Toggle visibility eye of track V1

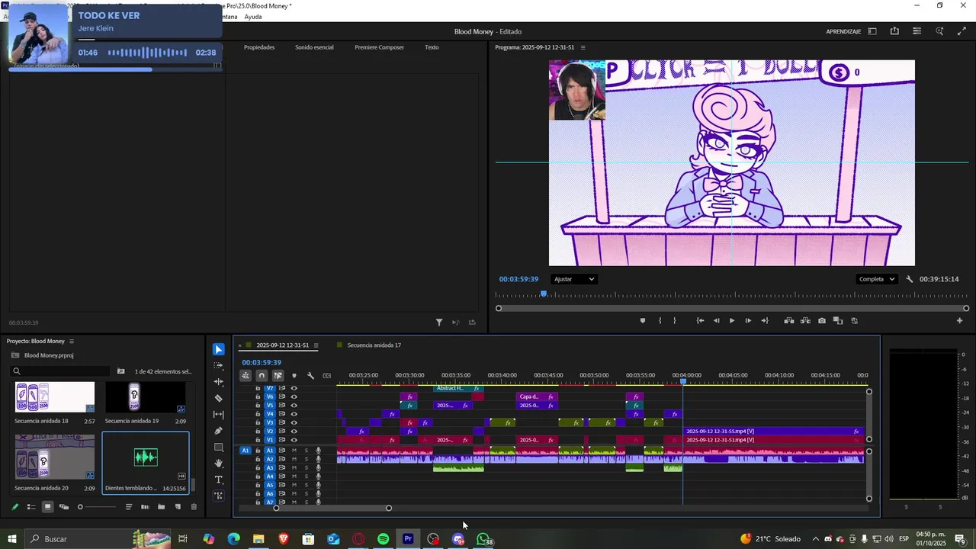click(x=294, y=440)
